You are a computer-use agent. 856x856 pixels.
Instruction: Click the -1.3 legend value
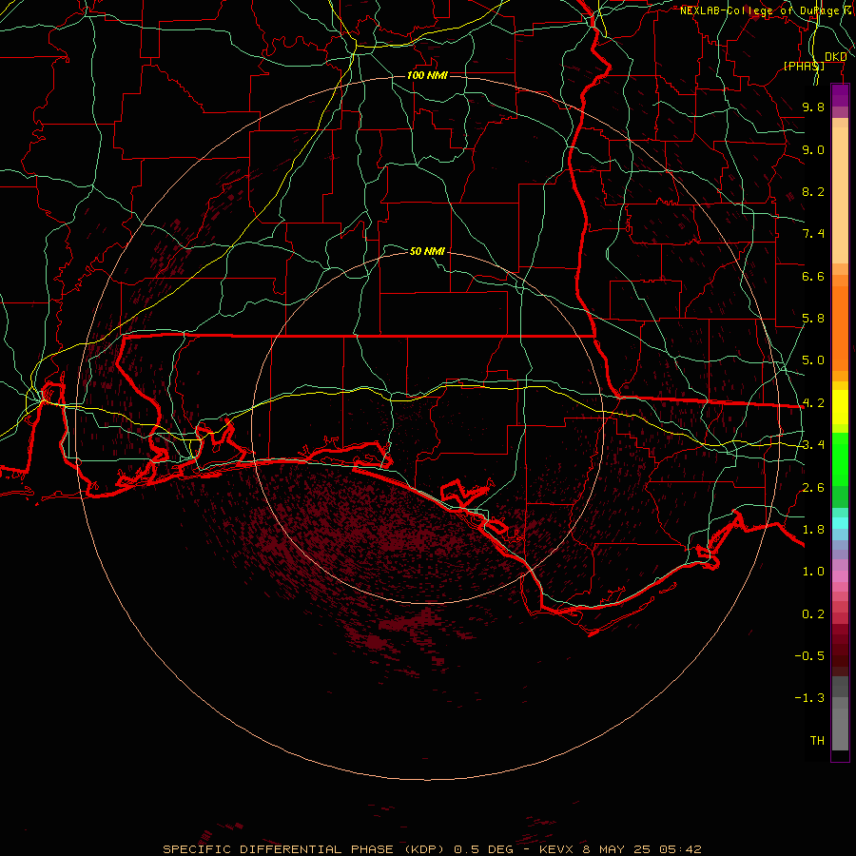pyautogui.click(x=809, y=698)
